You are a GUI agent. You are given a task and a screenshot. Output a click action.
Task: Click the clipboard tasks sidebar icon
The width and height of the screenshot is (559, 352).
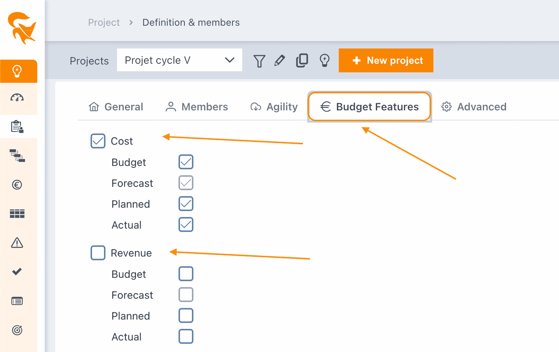pyautogui.click(x=17, y=126)
